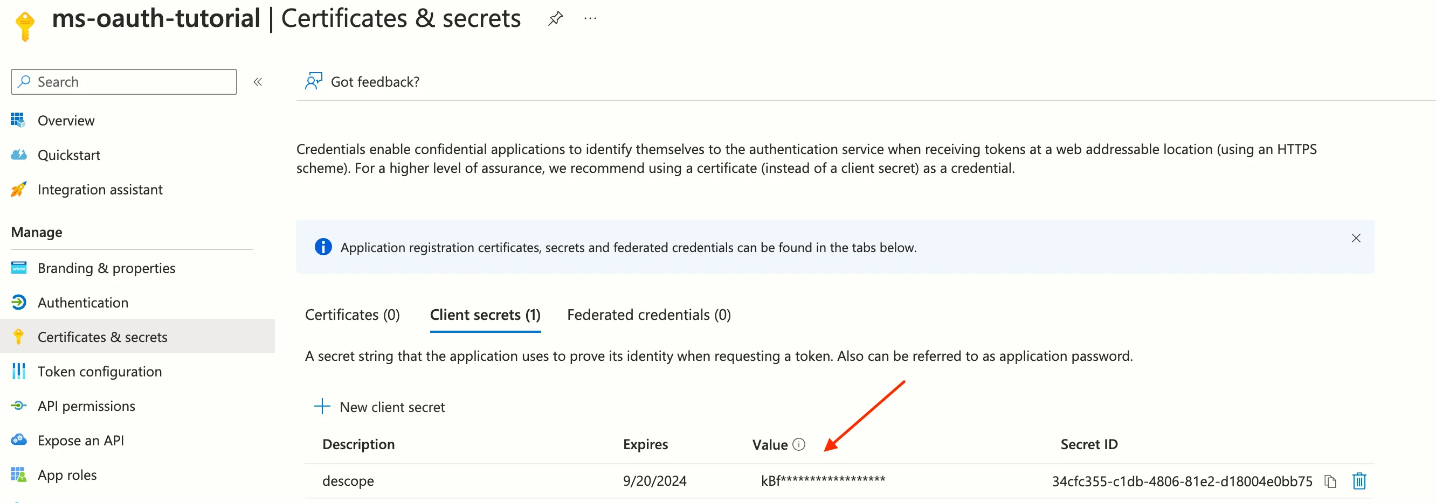Image resolution: width=1436 pixels, height=503 pixels.
Task: Copy the Secret ID for descope
Action: 1331,481
